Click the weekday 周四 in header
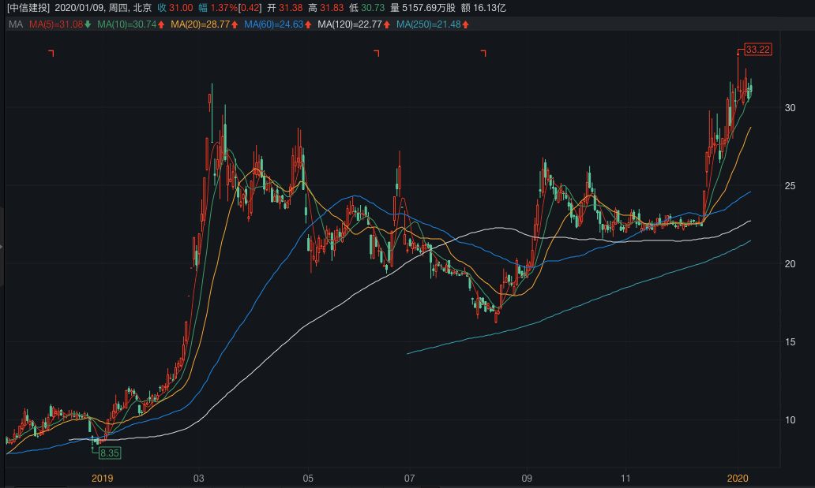The width and height of the screenshot is (815, 488). click(118, 8)
